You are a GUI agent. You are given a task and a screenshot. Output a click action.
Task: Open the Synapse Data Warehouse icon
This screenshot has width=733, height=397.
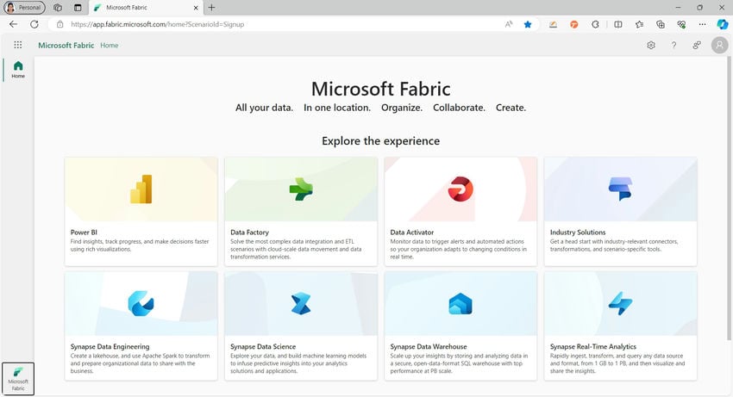[460, 303]
